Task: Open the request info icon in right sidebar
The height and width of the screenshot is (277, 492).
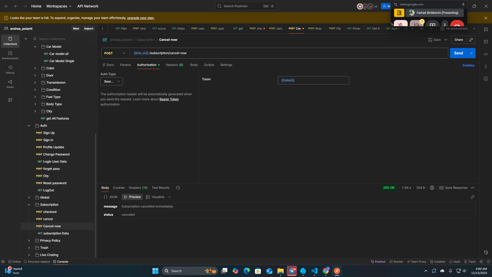Action: click(x=486, y=79)
